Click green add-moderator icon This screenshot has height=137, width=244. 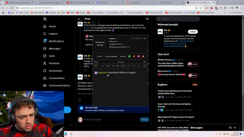point(129,56)
